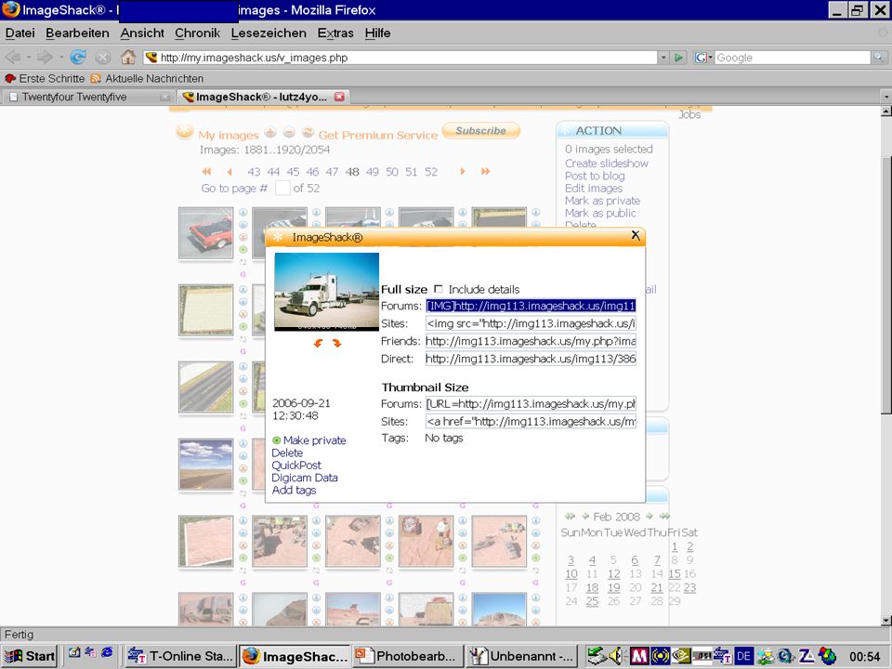Reload the current page
This screenshot has width=892, height=669.
[x=78, y=57]
